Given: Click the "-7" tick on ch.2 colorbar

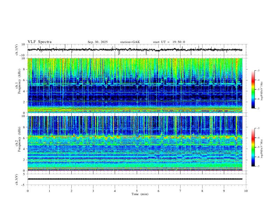Looking at the screenshot, I should (258, 166).
